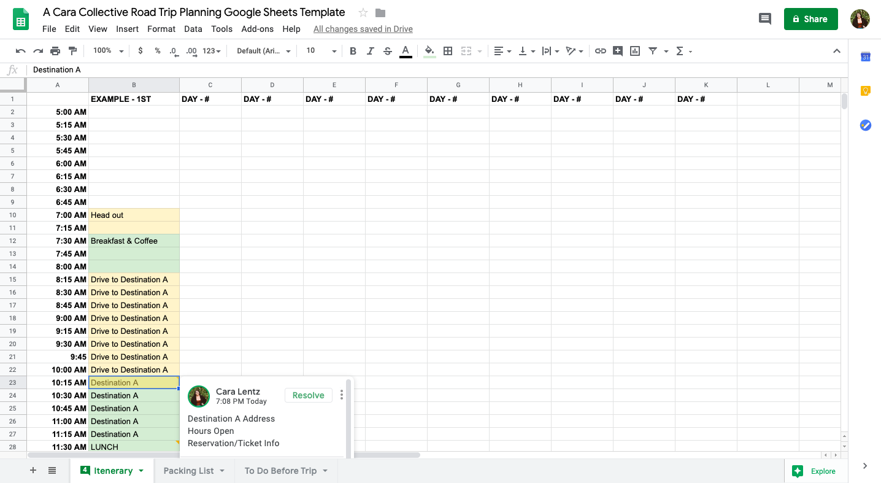
Task: Open more number formats 123 dropdown
Action: [212, 51]
